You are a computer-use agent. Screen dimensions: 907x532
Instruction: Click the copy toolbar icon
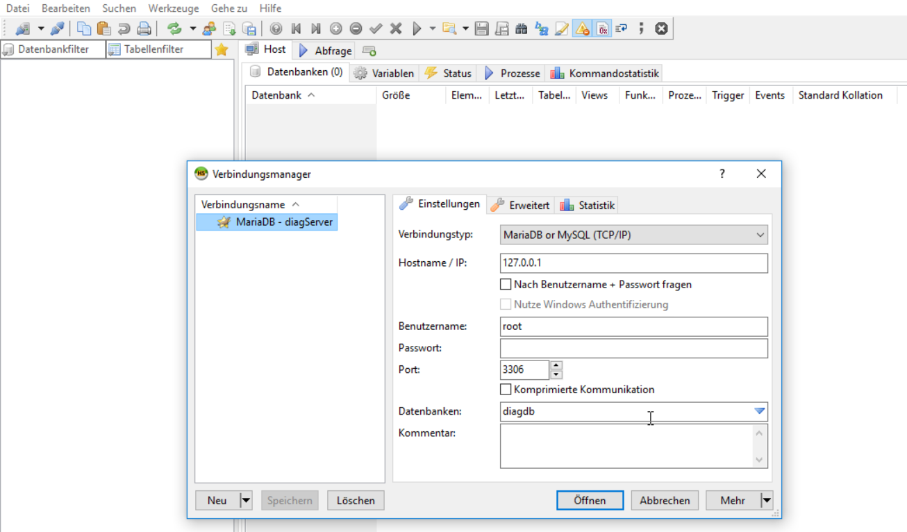[x=84, y=28]
